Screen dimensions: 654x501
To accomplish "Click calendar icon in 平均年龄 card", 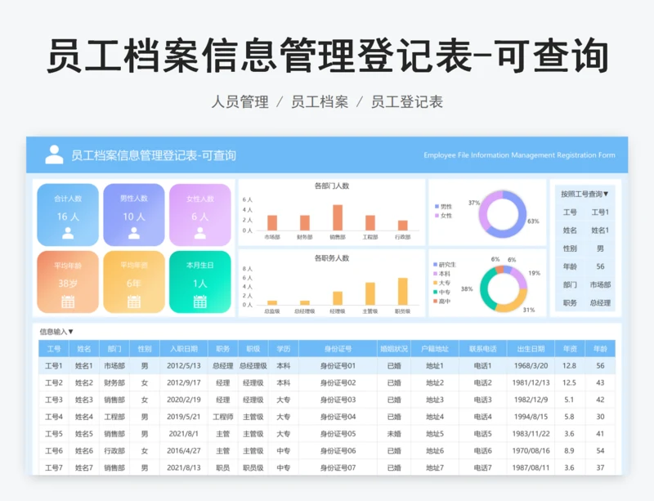I will click(68, 301).
